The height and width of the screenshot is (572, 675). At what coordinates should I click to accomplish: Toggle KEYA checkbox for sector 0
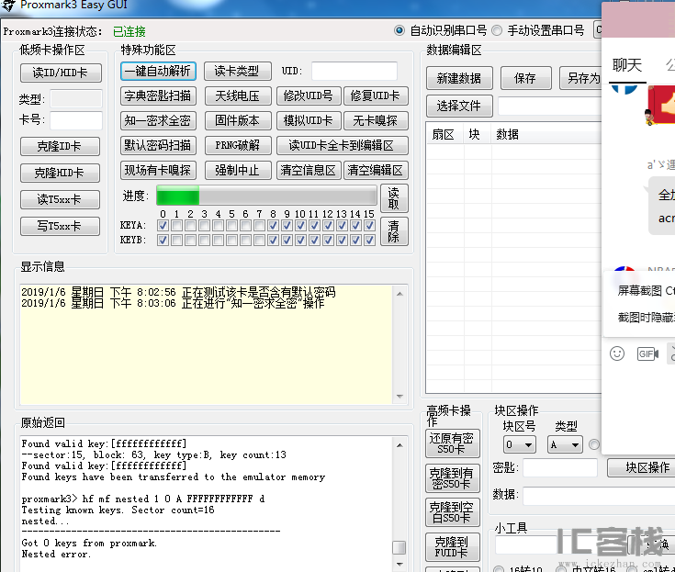(x=163, y=226)
